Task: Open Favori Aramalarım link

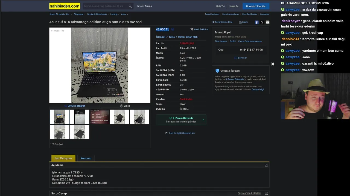Action: (231, 14)
